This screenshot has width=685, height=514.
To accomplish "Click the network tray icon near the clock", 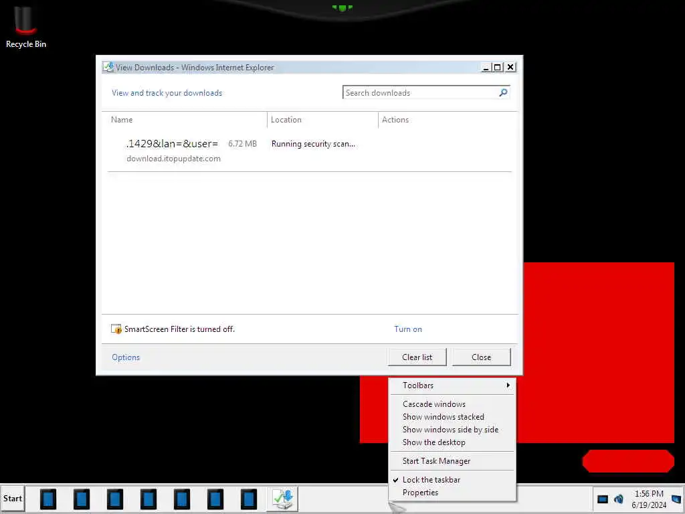I will coord(619,499).
